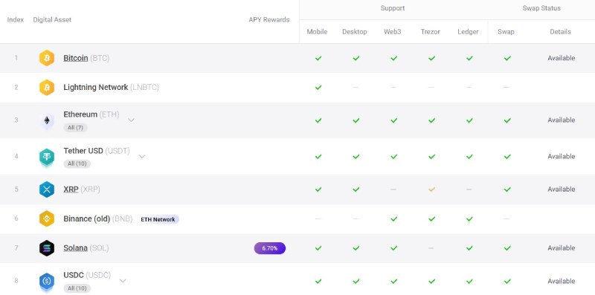Click the Ethereum name text
Viewport: 595px width, 295px height.
pyautogui.click(x=80, y=114)
